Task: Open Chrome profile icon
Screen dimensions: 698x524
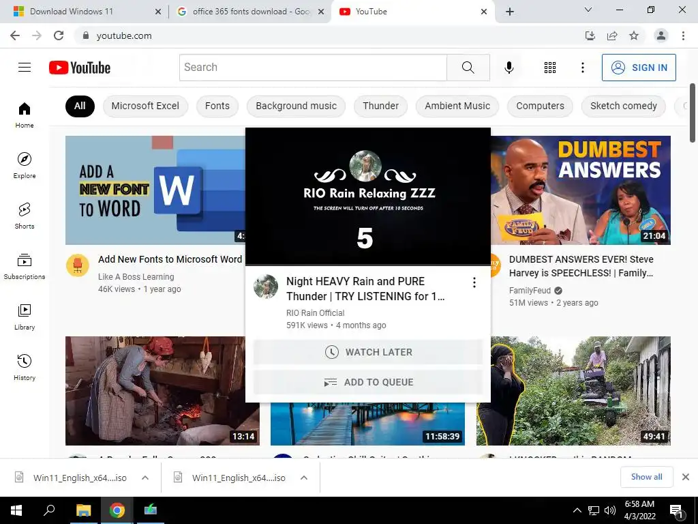Action: click(661, 35)
